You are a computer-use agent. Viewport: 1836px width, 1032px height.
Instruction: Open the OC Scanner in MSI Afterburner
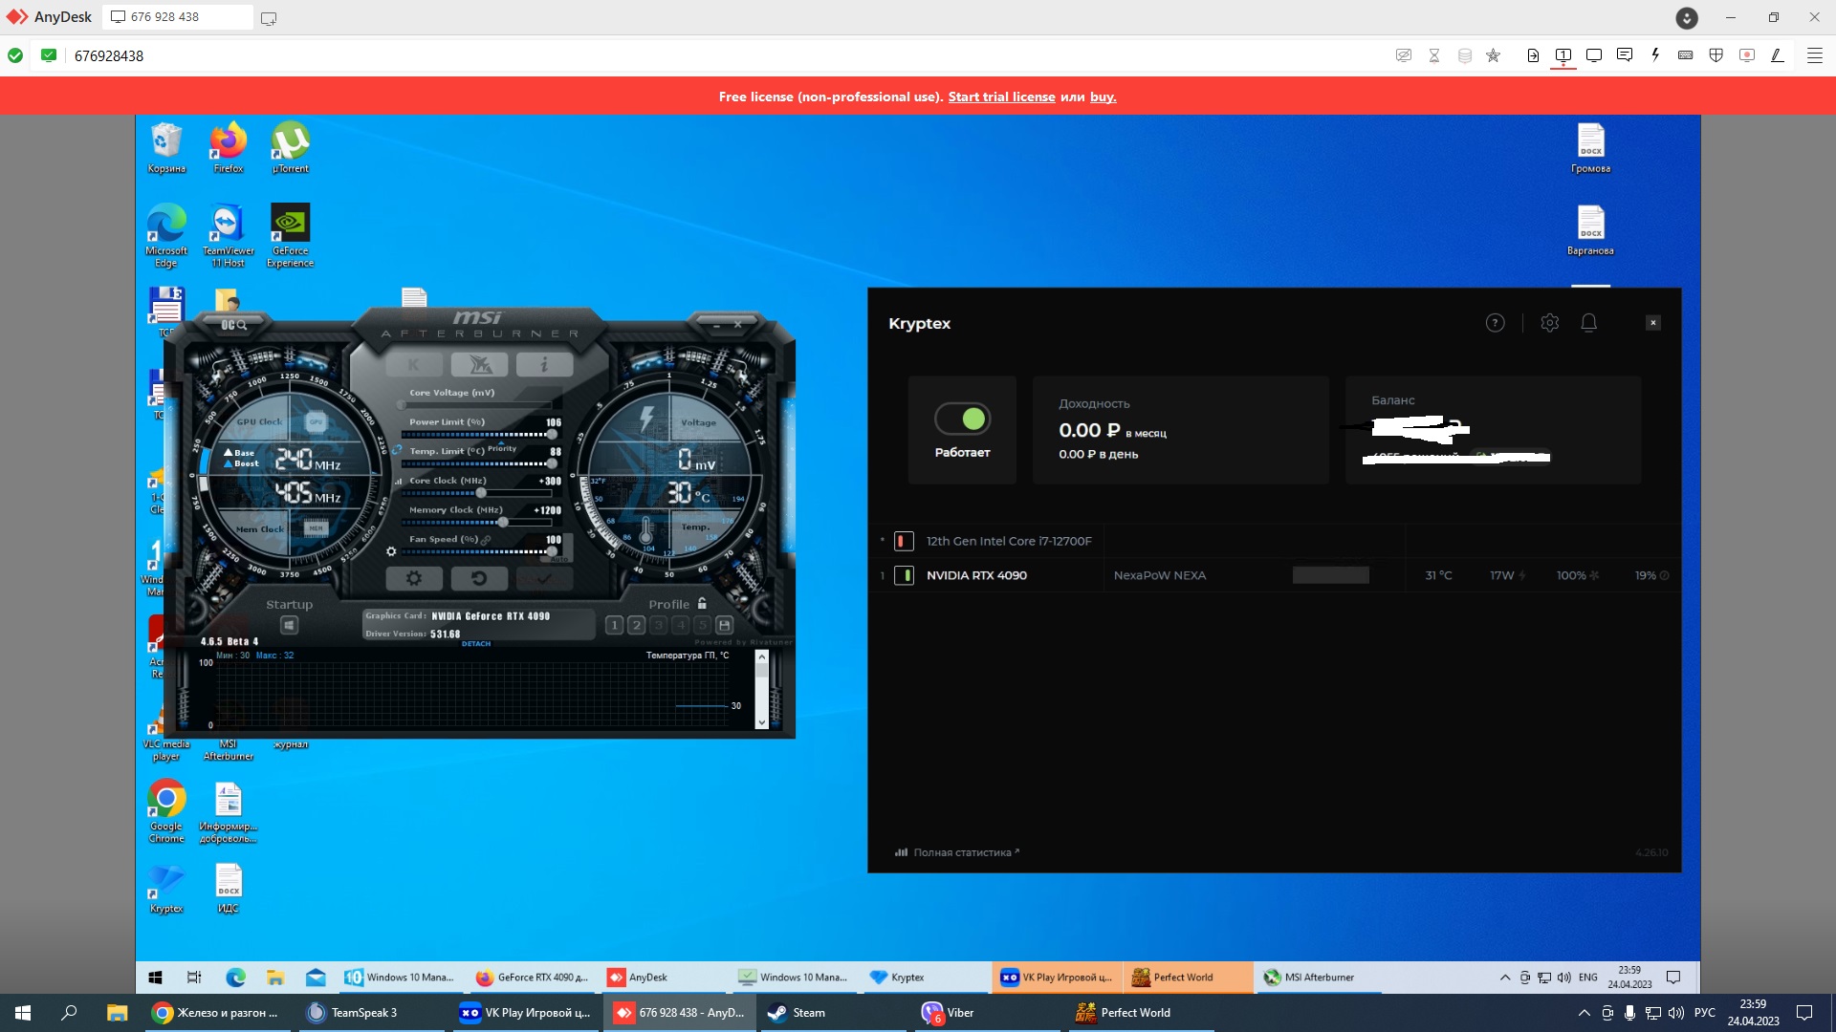(234, 325)
